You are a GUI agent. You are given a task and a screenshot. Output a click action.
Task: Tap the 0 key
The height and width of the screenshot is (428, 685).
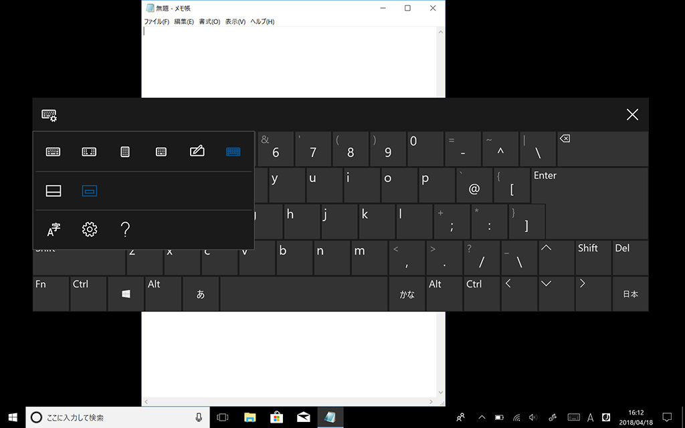tap(426, 149)
